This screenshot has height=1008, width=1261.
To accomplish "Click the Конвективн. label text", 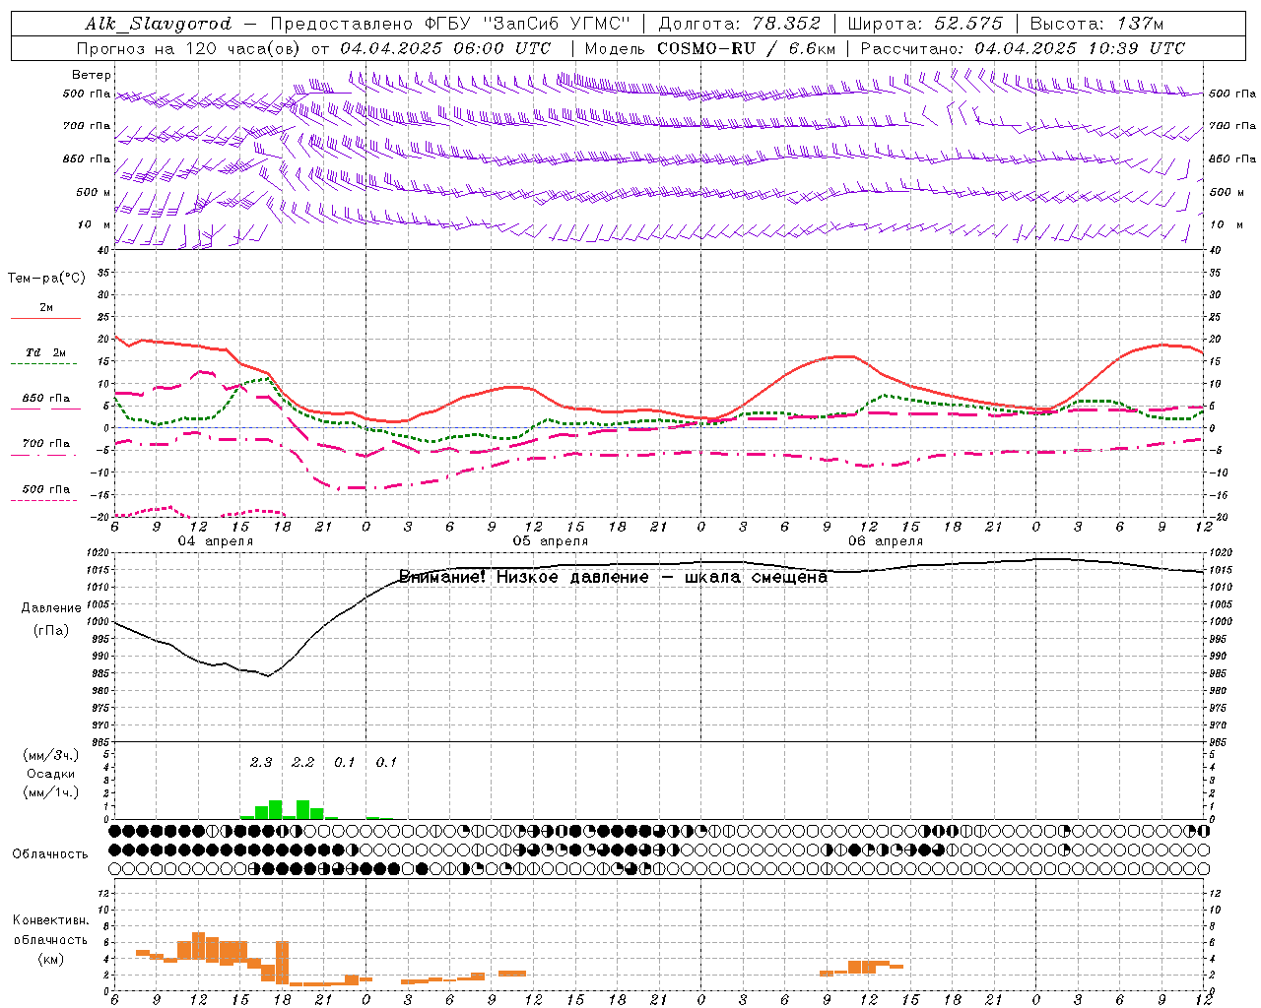I will tap(50, 920).
